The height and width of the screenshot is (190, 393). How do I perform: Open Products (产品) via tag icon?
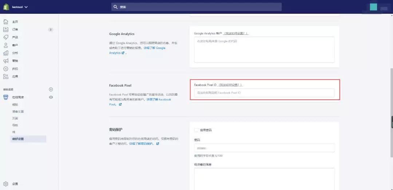coord(6,37)
